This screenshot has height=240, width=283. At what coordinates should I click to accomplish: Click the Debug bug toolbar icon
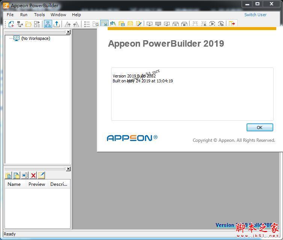tap(195, 24)
